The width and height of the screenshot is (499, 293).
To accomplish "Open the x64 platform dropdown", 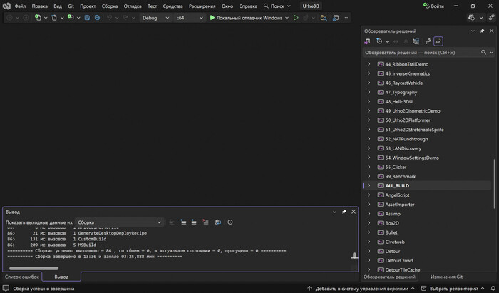I will click(x=187, y=18).
